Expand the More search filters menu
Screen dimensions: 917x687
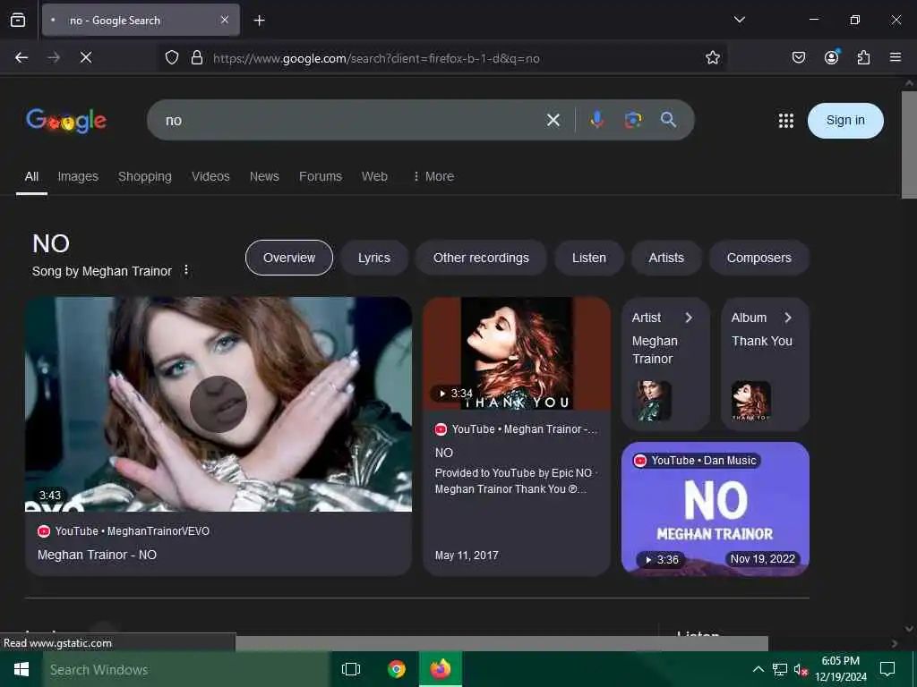tap(433, 176)
